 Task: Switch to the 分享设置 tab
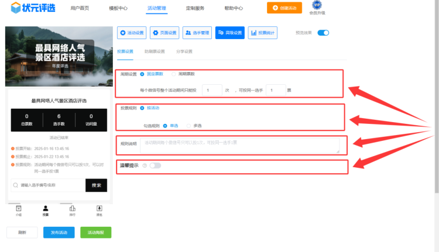tap(184, 51)
